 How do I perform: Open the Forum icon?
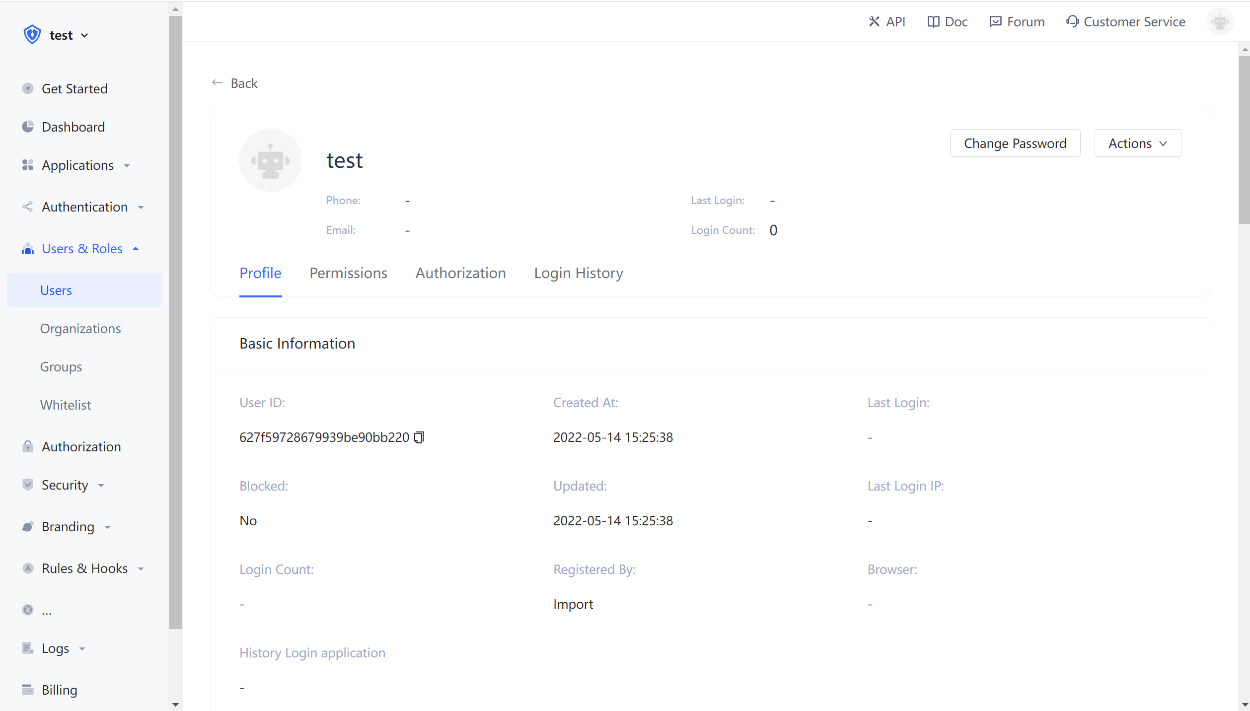pyautogui.click(x=1016, y=22)
